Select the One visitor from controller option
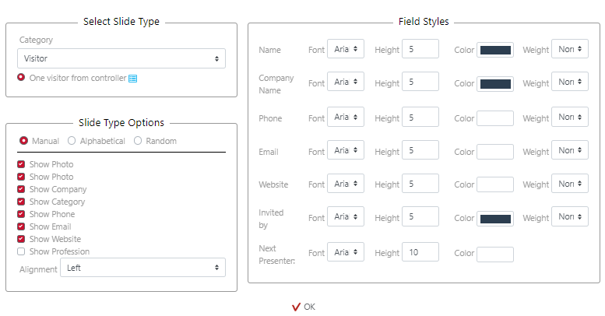This screenshot has height=316, width=605. 22,78
